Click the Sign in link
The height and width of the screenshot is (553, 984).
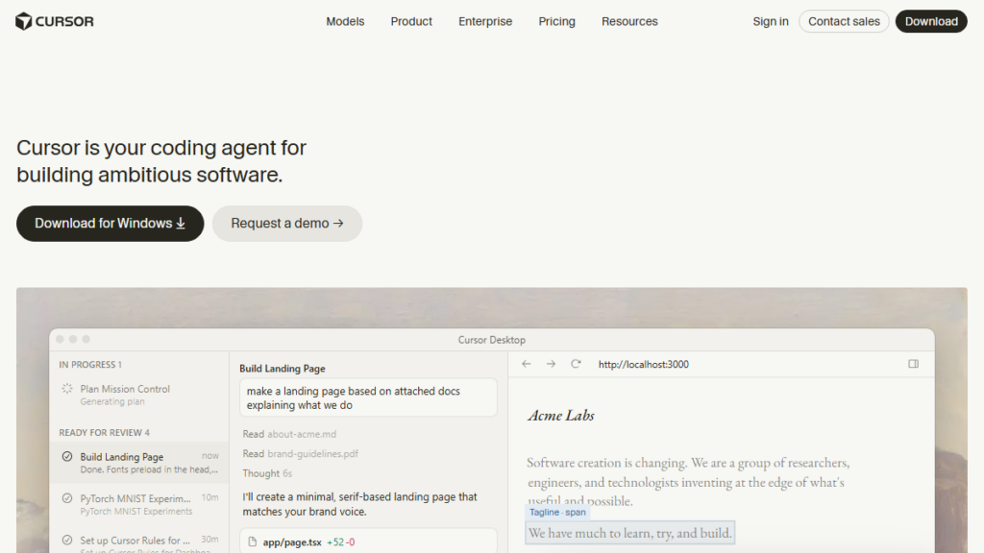pyautogui.click(x=771, y=21)
